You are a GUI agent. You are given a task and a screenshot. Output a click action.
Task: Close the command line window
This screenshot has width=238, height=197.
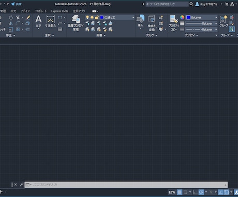click(x=16, y=185)
